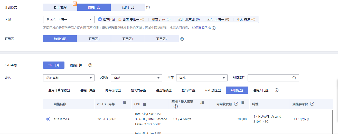Screen dimensions: 338x134
Task: Select 按需计费 billing mode
Action: (x=94, y=7)
